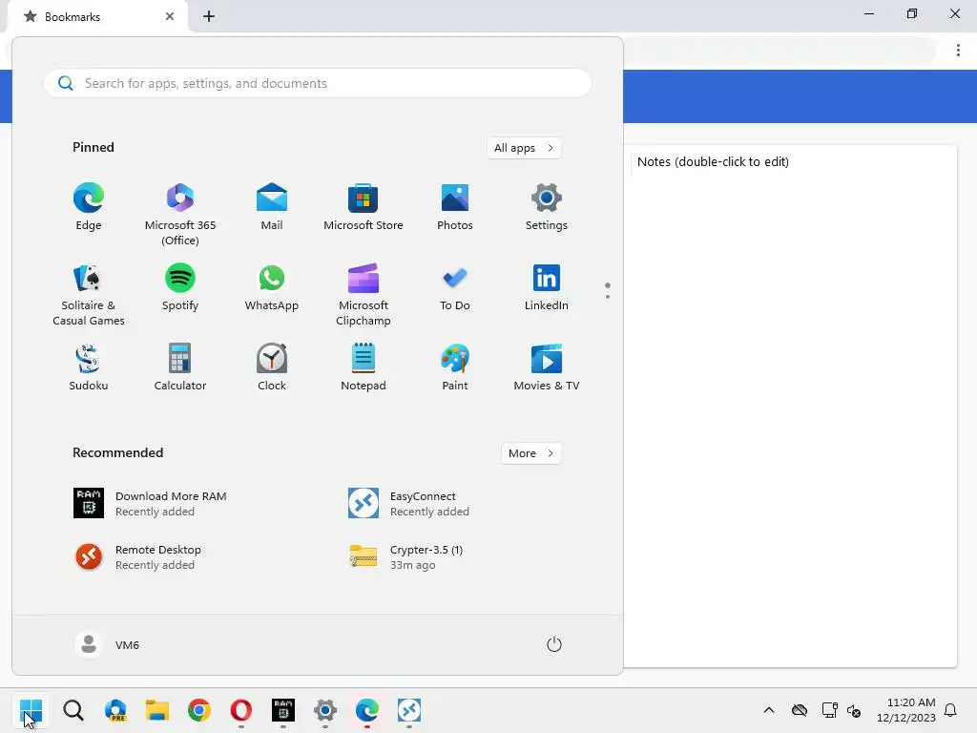Click the Start menu search field
Image resolution: width=977 pixels, height=733 pixels.
[318, 83]
